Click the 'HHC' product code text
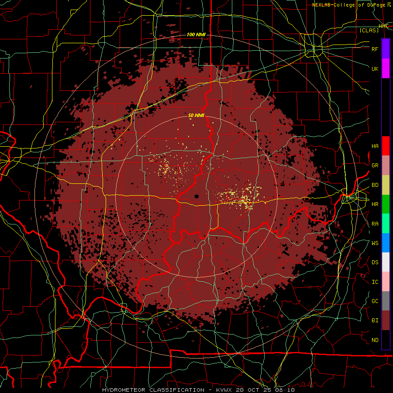This screenshot has width=393, height=393. pyautogui.click(x=383, y=26)
